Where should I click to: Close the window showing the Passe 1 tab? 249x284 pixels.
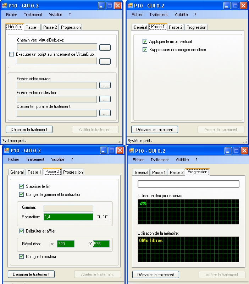[x=243, y=5]
